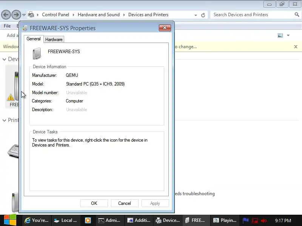Switch to the Hardware tab
Viewport: 302px width, 226px height.
coord(54,40)
